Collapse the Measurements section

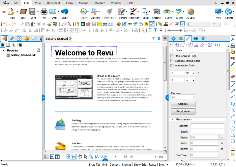click(x=172, y=119)
